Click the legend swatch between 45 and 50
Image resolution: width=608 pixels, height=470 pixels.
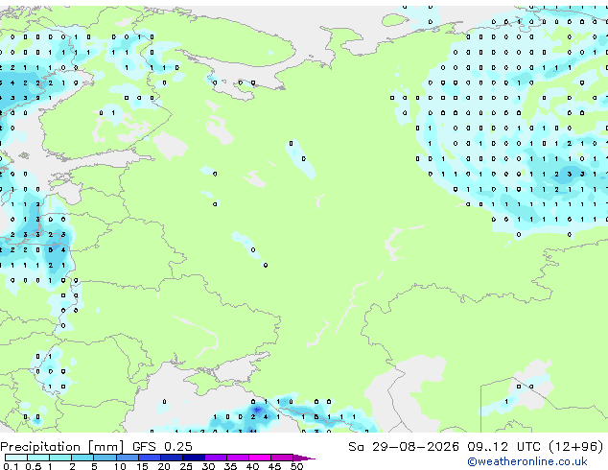pos(282,458)
